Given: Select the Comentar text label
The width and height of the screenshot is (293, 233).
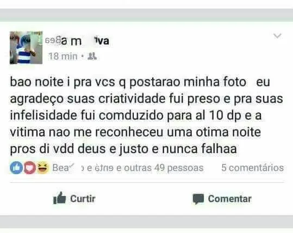Looking at the screenshot, I should [x=229, y=199].
